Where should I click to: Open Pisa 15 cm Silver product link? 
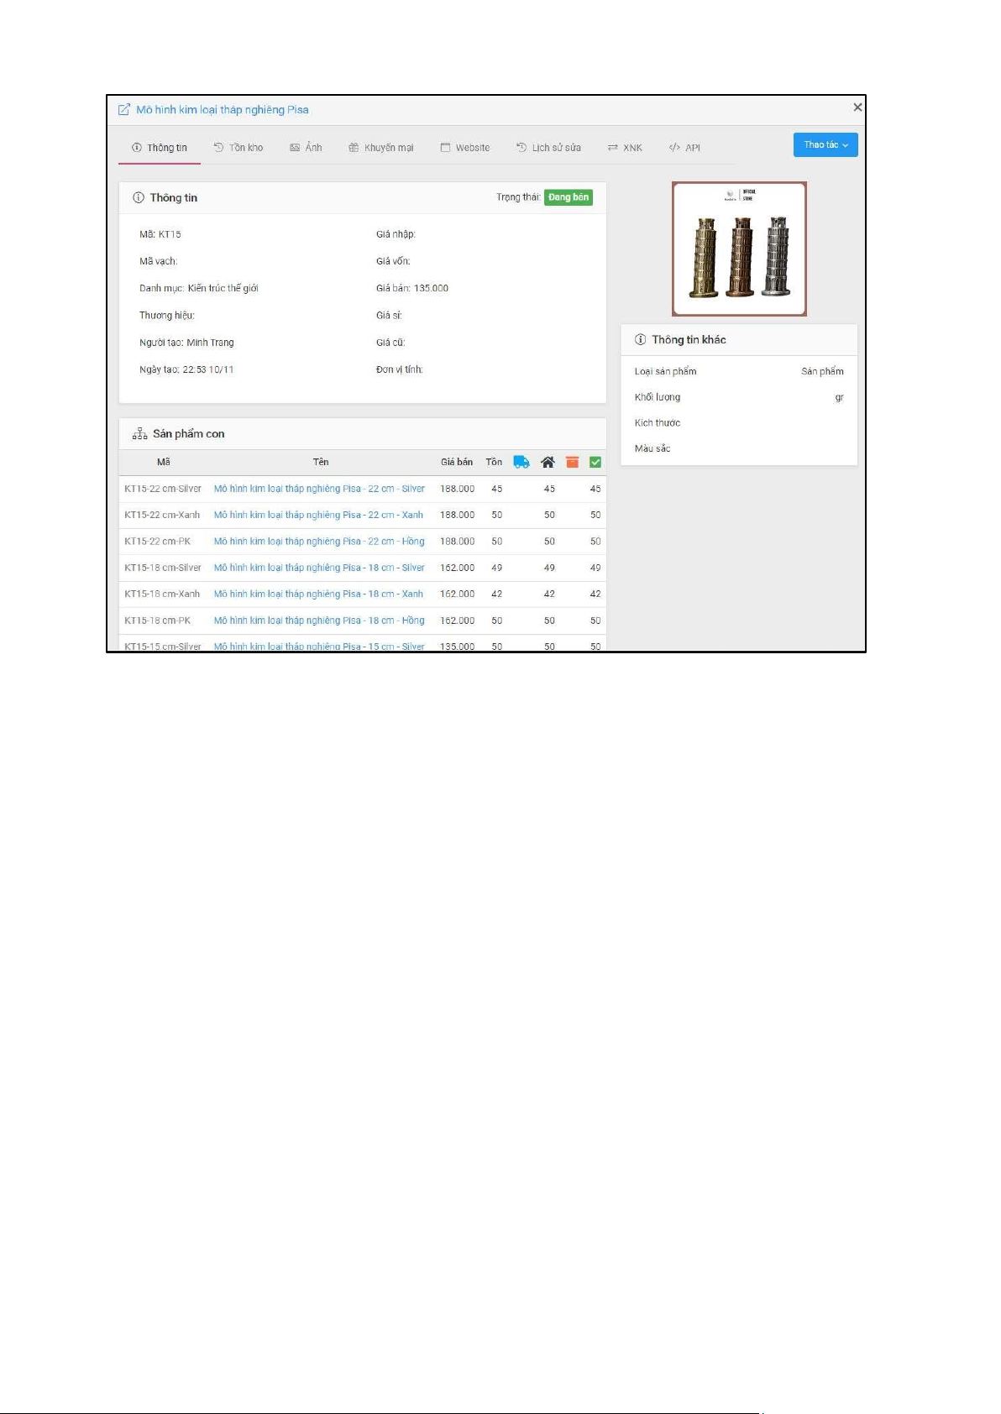[x=319, y=646]
